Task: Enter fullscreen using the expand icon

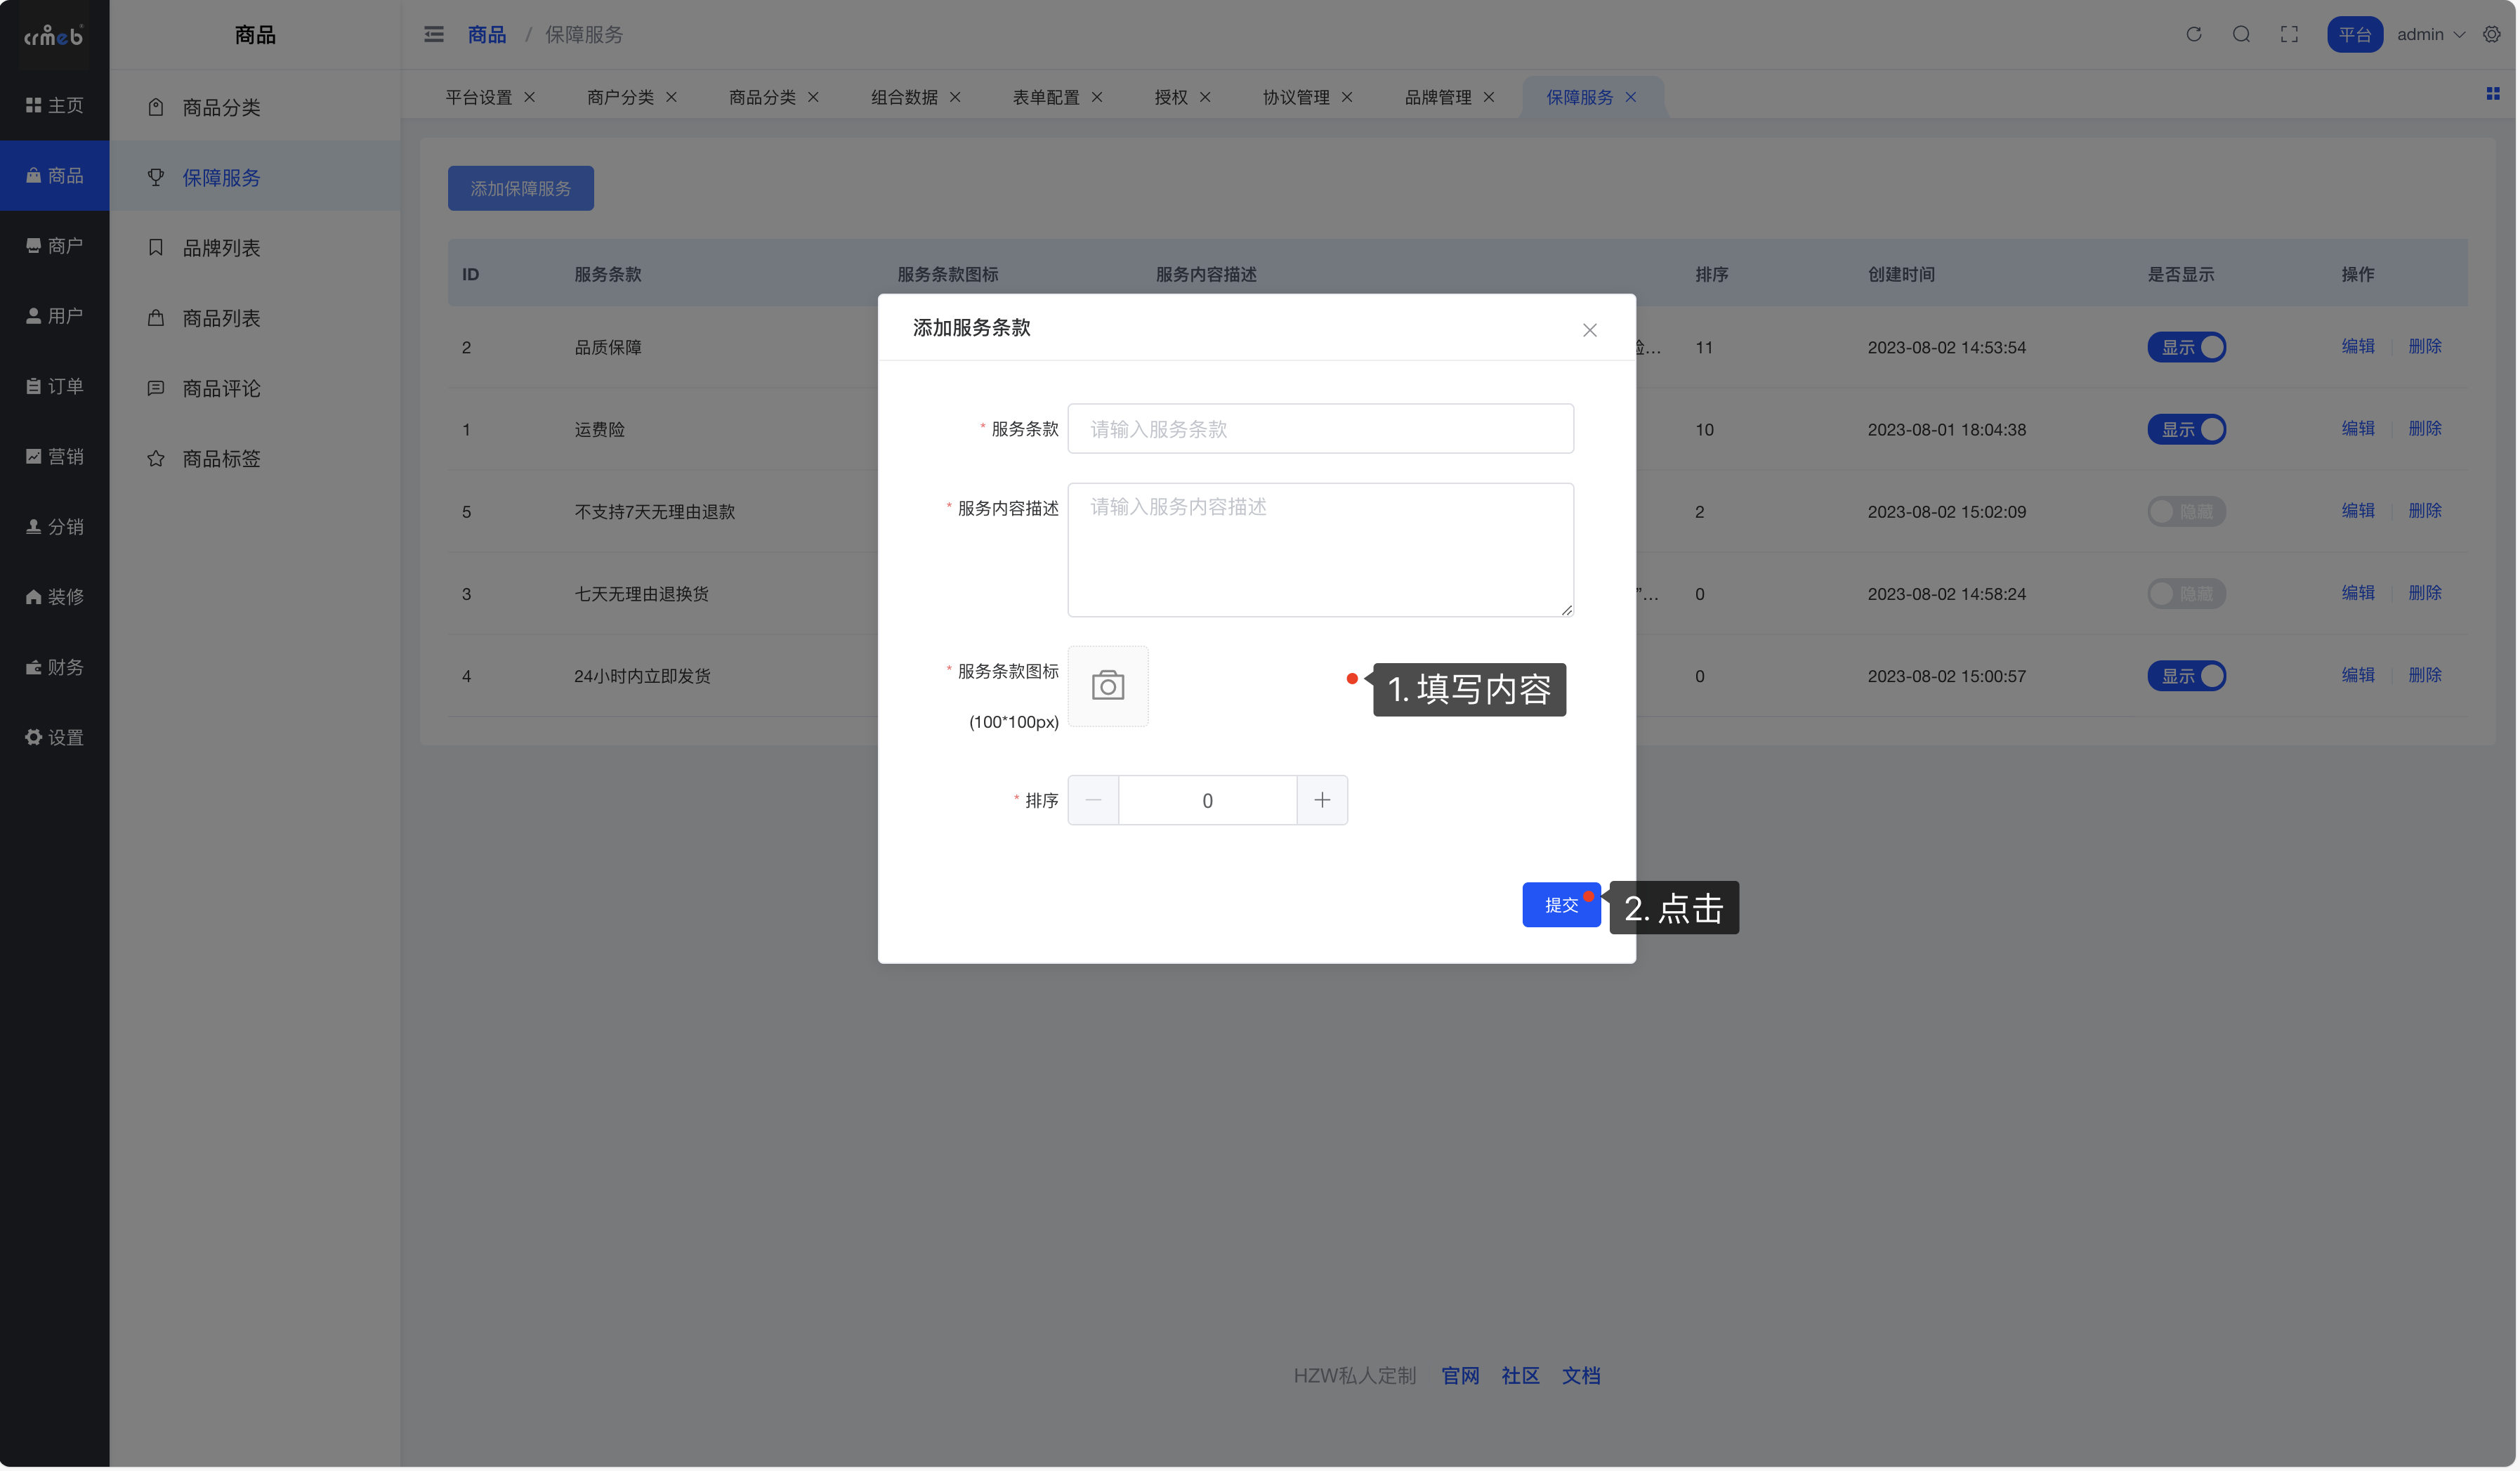Action: (x=2289, y=34)
